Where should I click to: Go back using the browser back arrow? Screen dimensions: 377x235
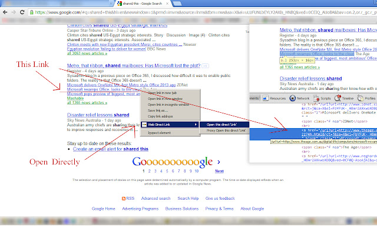point(5,12)
